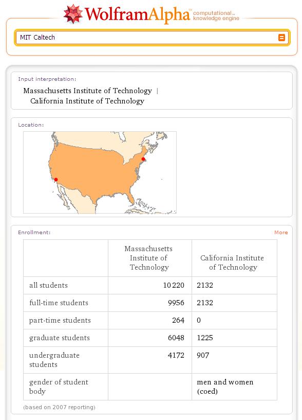Select California Institute of Technology interpretation text
The image size is (302, 420).
point(87,101)
